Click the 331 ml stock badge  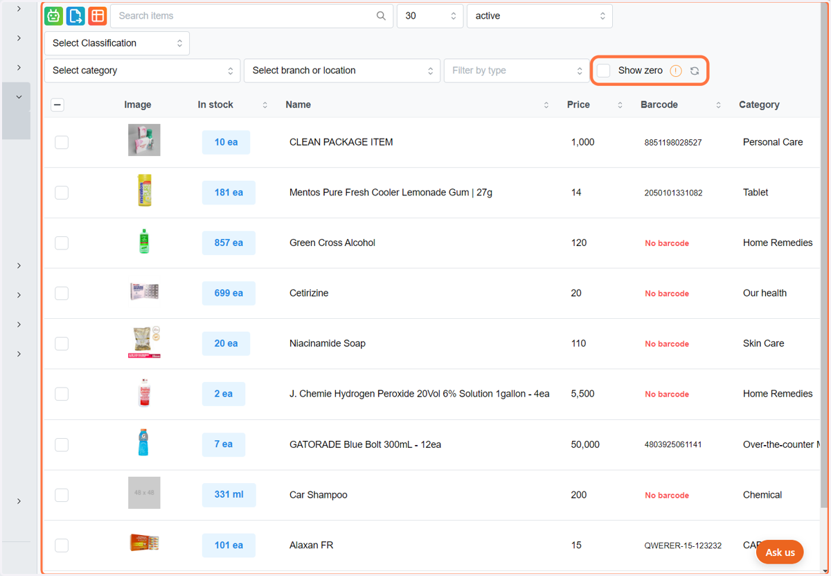229,495
